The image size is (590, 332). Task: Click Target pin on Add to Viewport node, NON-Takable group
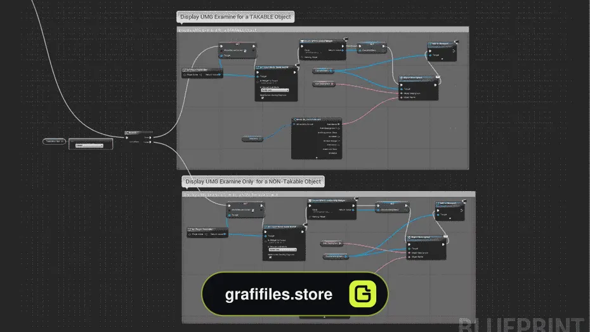tap(438, 215)
